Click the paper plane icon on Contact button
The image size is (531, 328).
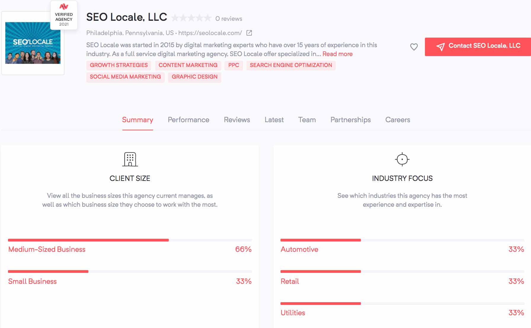[441, 47]
